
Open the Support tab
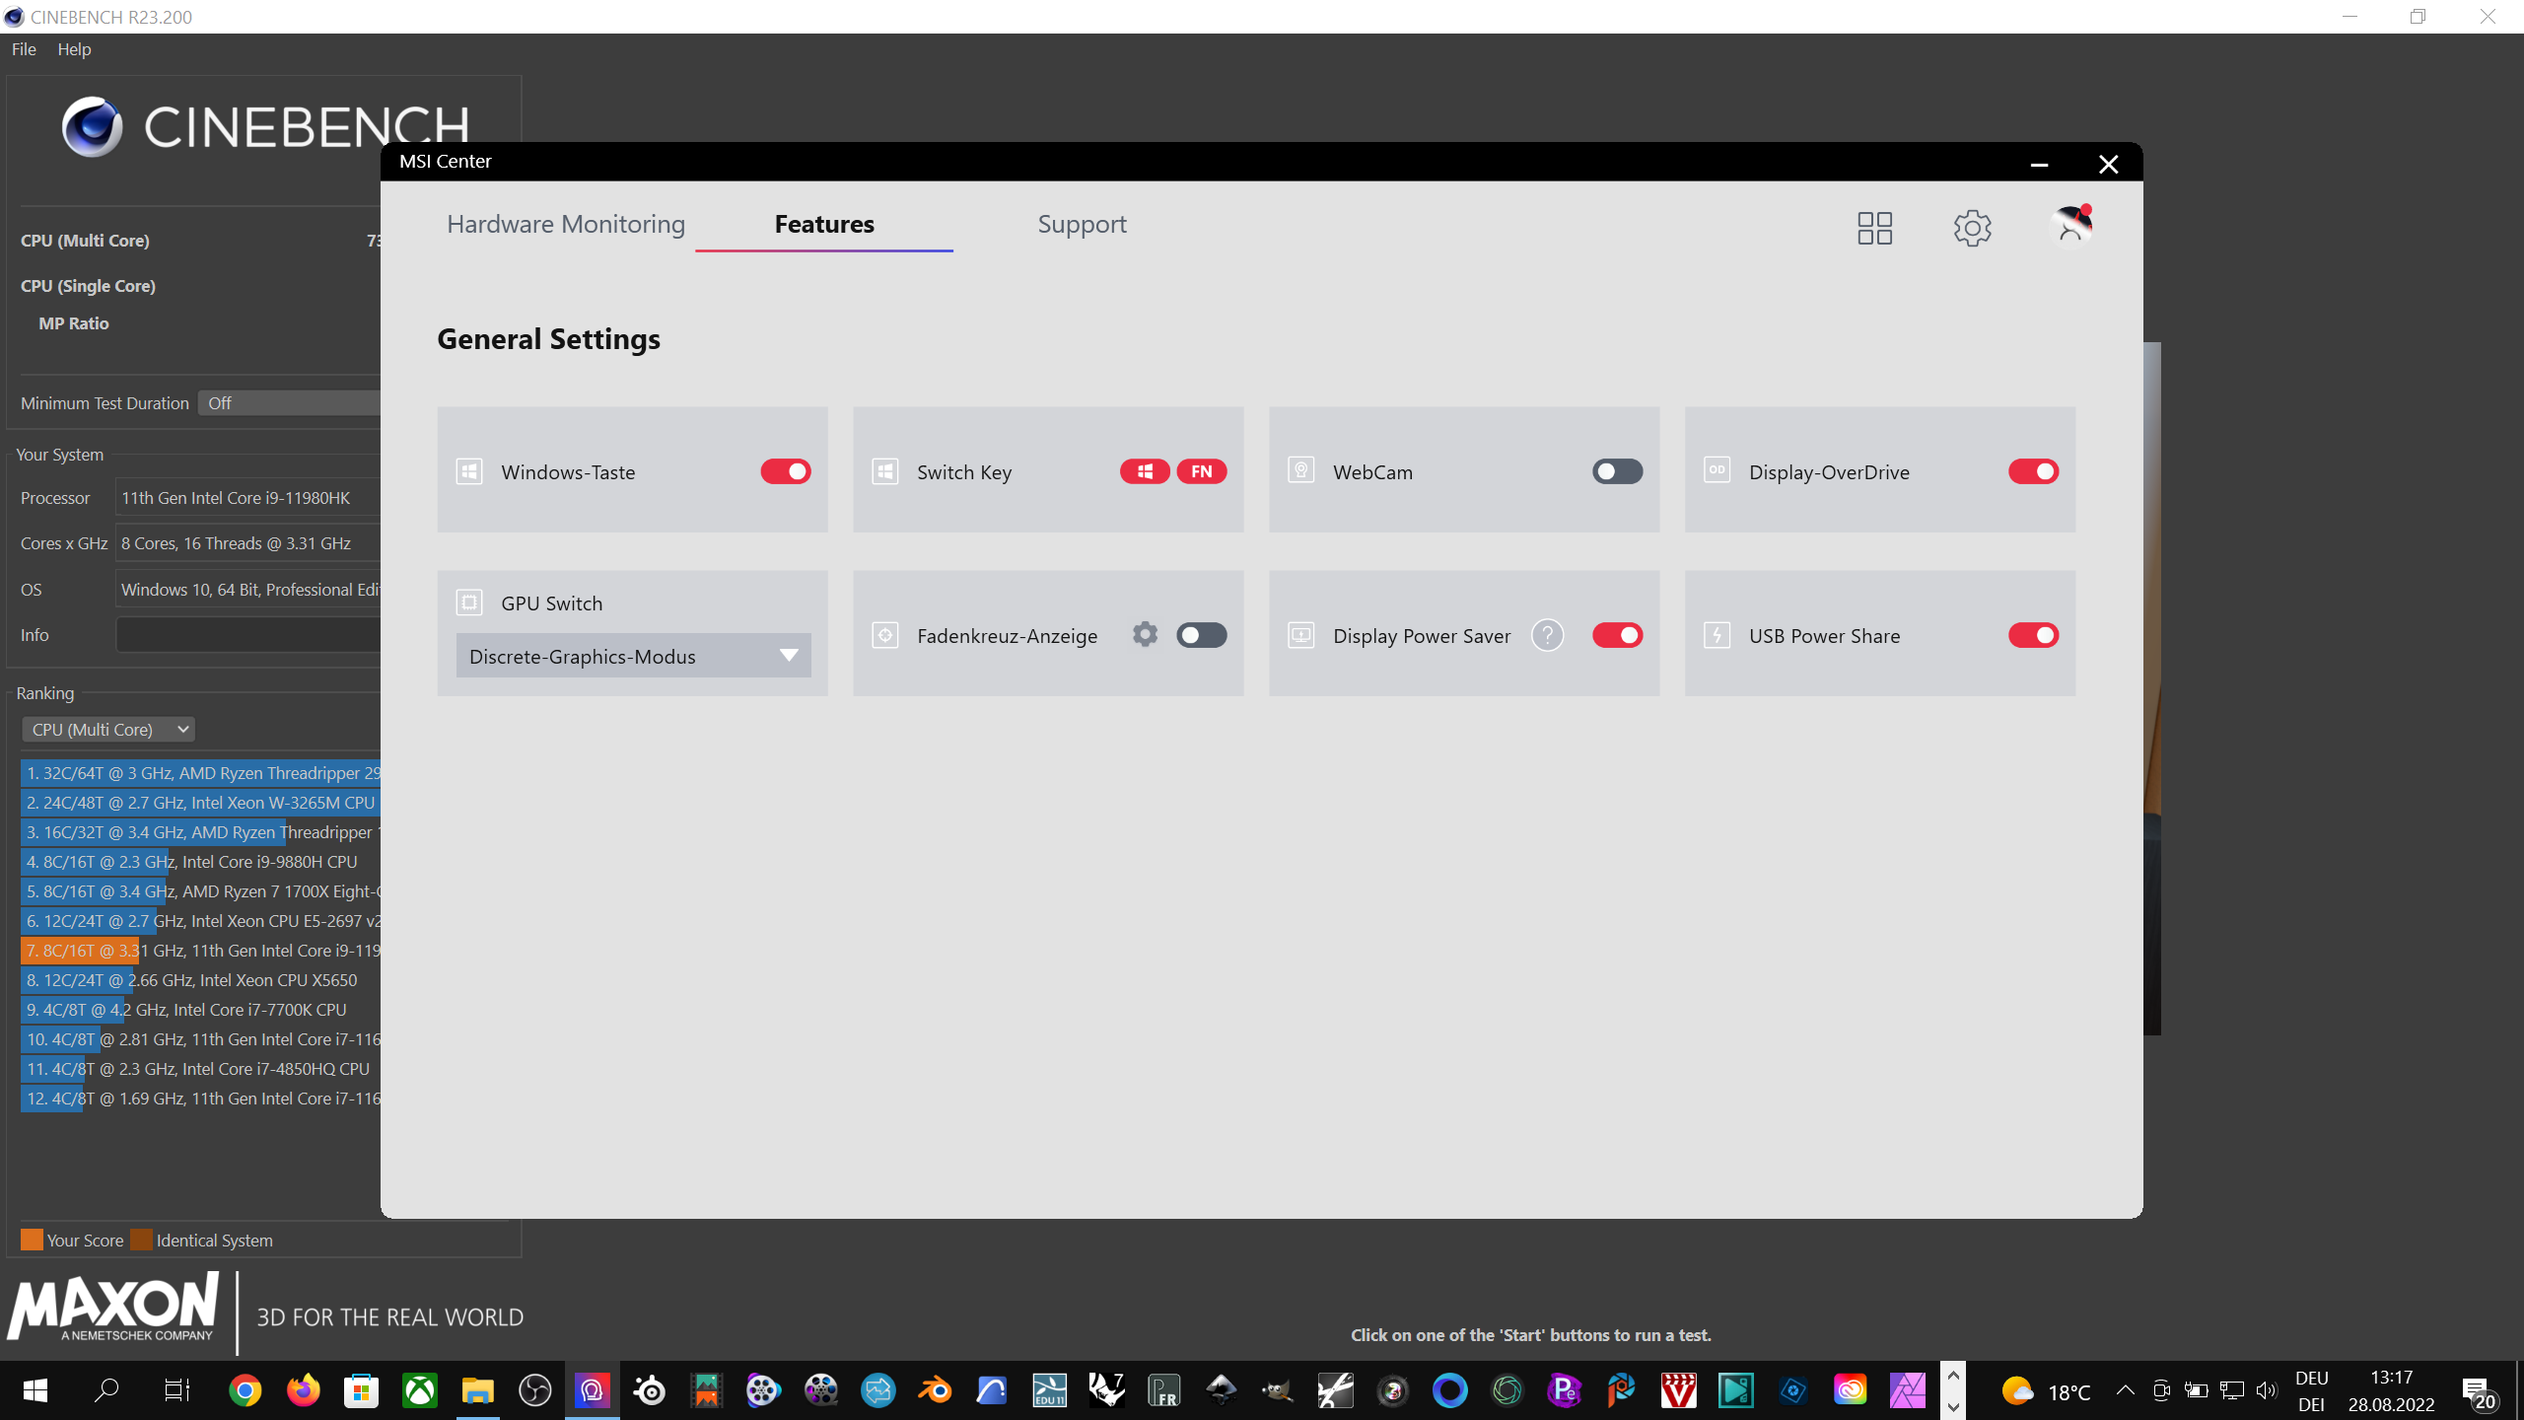point(1082,225)
